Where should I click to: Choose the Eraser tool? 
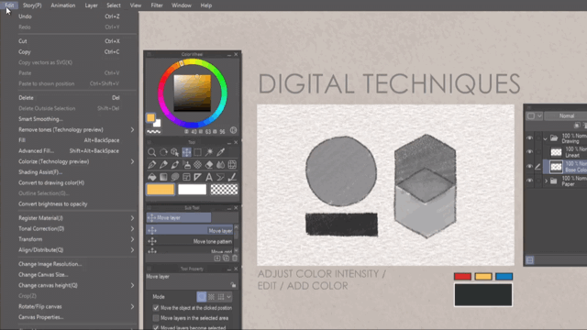209,165
